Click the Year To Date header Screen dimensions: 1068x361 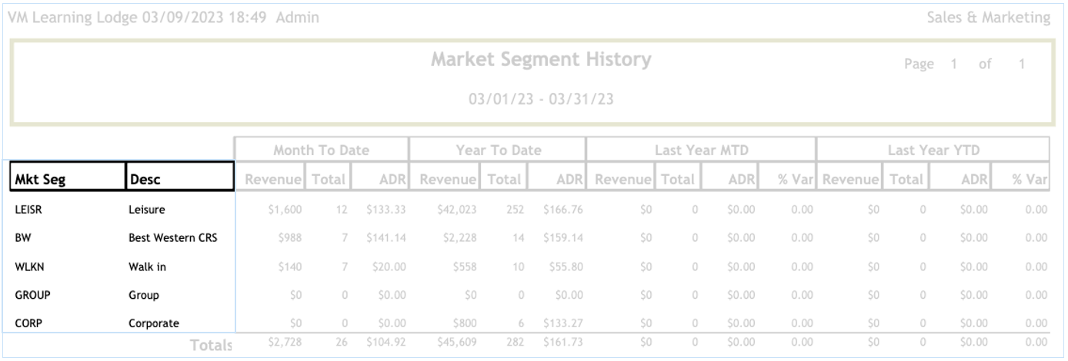tap(498, 151)
